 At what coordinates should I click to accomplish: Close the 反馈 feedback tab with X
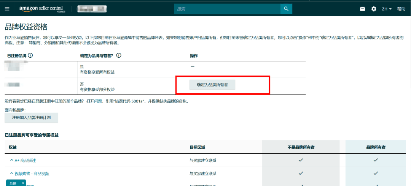(23, 183)
